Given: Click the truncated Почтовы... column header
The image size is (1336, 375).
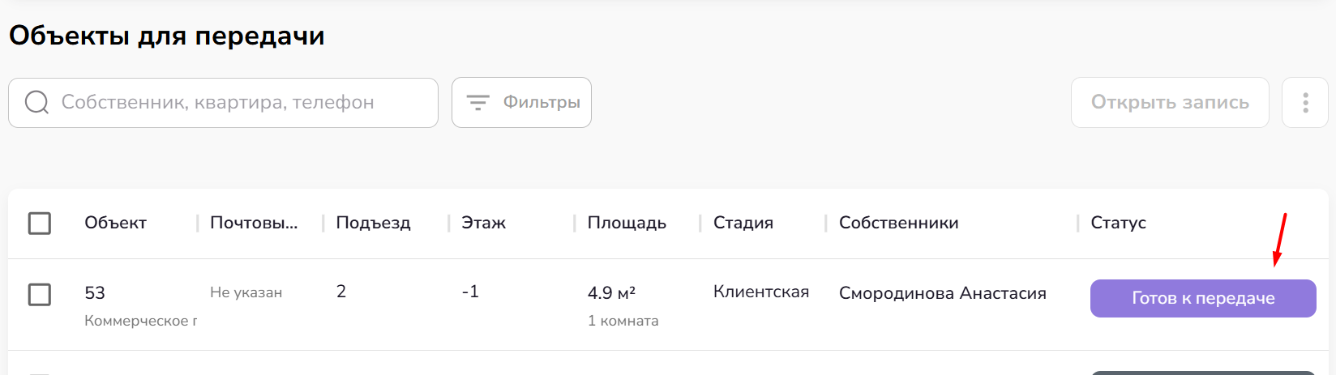Looking at the screenshot, I should click(254, 223).
